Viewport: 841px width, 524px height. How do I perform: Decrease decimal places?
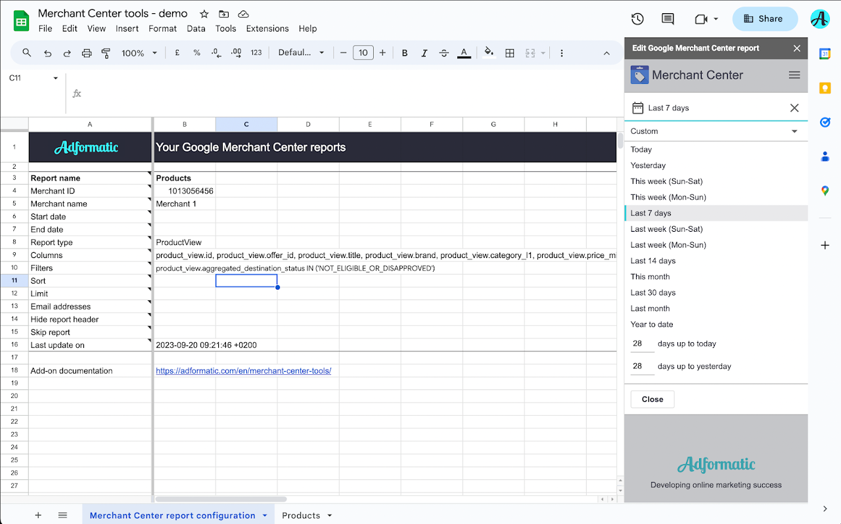(x=216, y=53)
